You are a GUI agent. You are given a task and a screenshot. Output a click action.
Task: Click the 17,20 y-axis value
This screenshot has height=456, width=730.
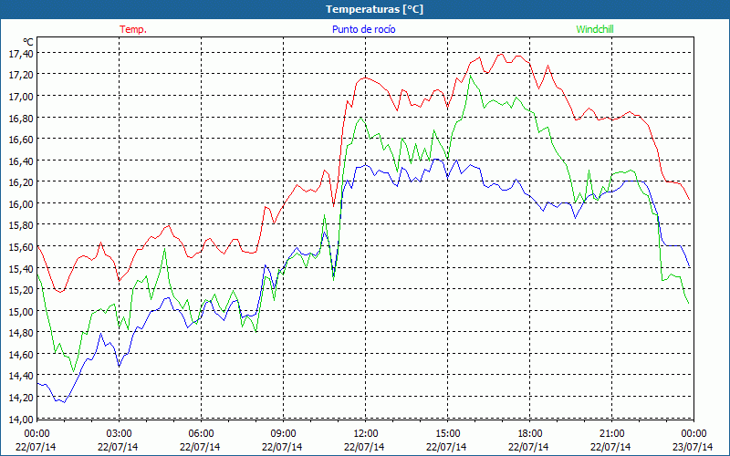21,76
